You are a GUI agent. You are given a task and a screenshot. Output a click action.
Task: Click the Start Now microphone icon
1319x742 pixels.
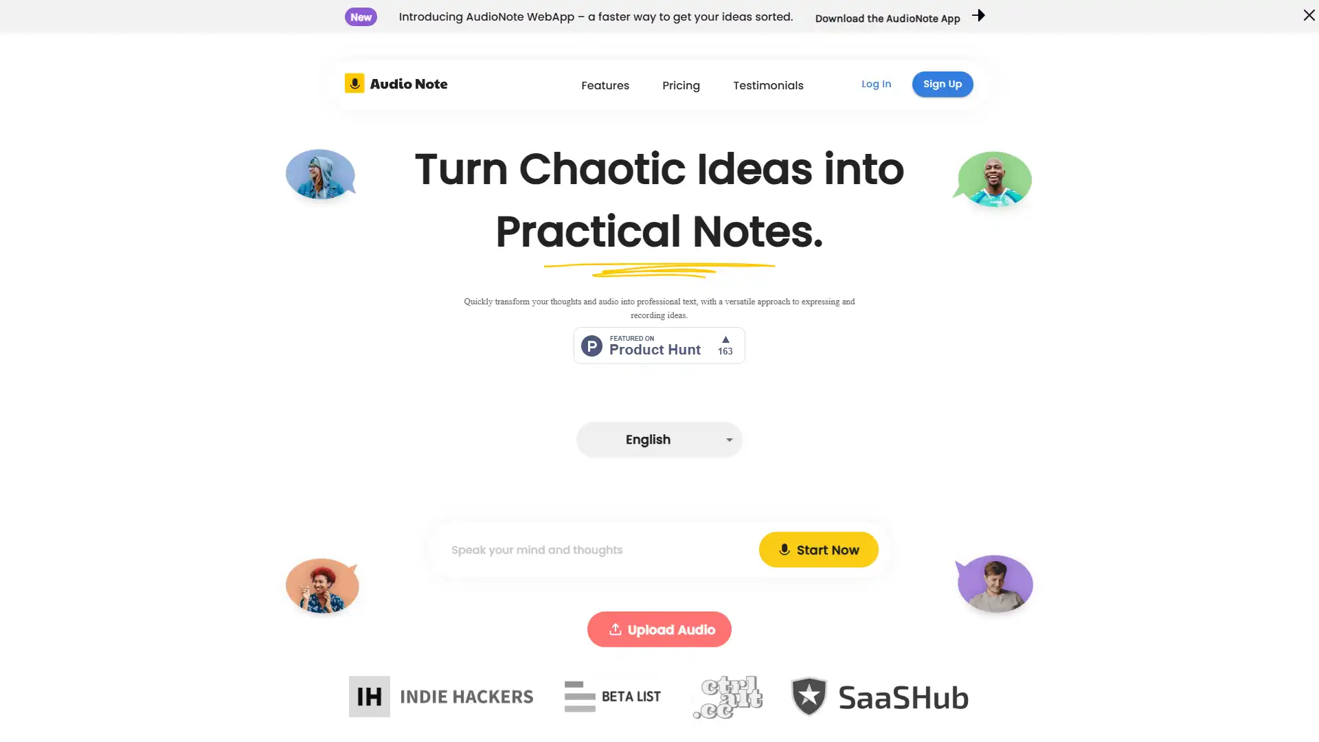click(x=782, y=549)
